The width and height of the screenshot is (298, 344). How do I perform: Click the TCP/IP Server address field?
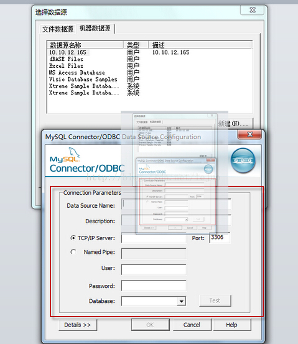(x=154, y=238)
